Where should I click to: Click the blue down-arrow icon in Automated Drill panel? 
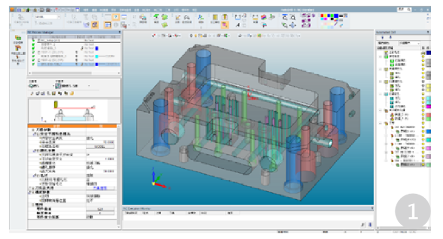(x=382, y=37)
